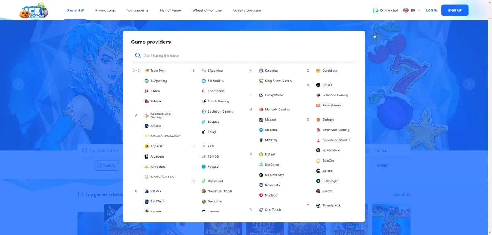Screen dimensions: 492x235
Task: Click the Apparat provider logo
Action: pyautogui.click(x=146, y=146)
